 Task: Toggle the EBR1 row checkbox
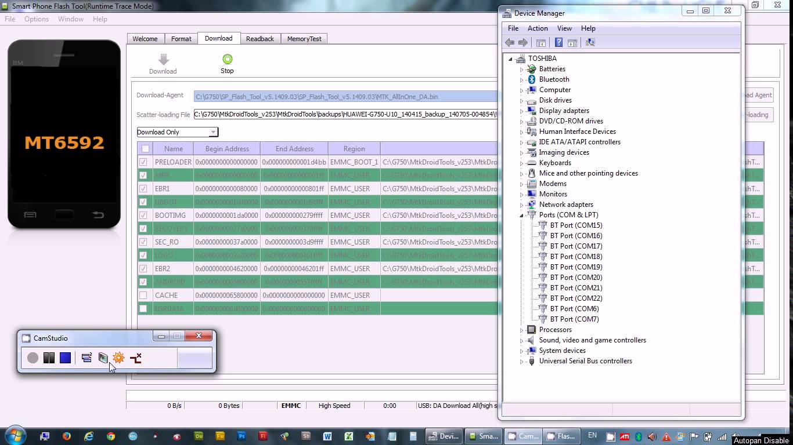[143, 189]
